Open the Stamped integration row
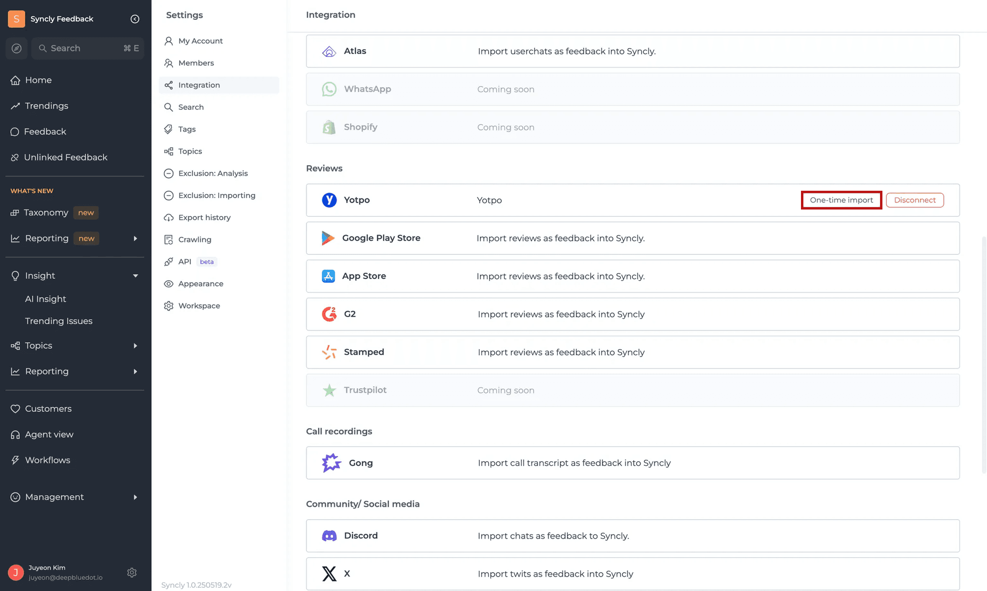 point(633,352)
